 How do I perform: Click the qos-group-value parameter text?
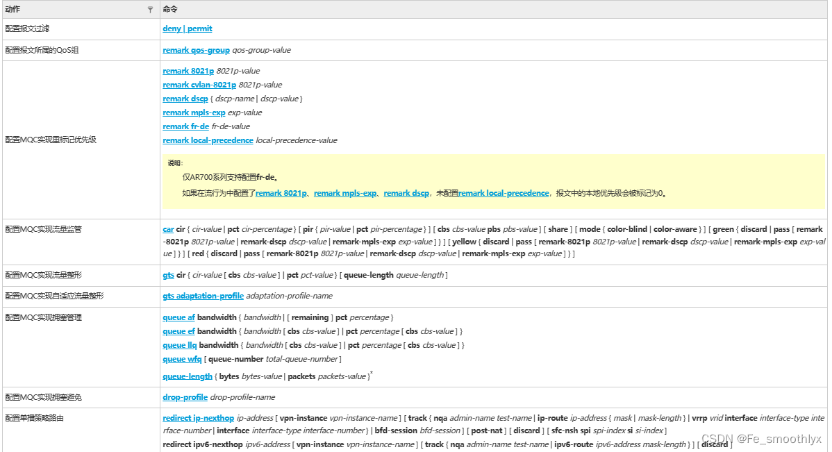click(262, 50)
